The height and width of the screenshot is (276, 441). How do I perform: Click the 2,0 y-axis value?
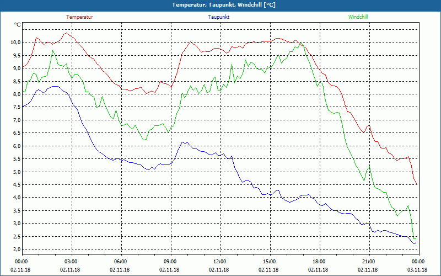[17, 250]
